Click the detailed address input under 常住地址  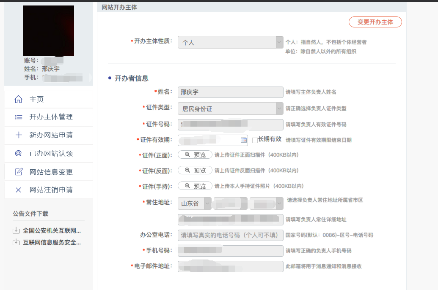231,220
